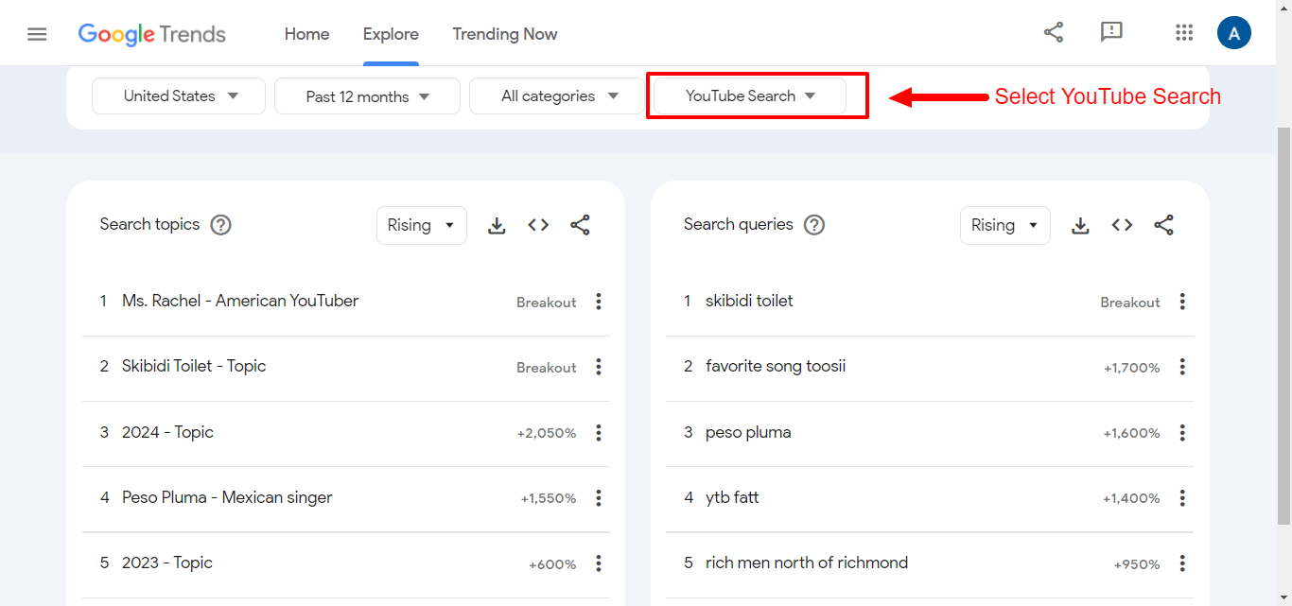Click the favorite song toosii query
Image resolution: width=1292 pixels, height=606 pixels.
776,366
